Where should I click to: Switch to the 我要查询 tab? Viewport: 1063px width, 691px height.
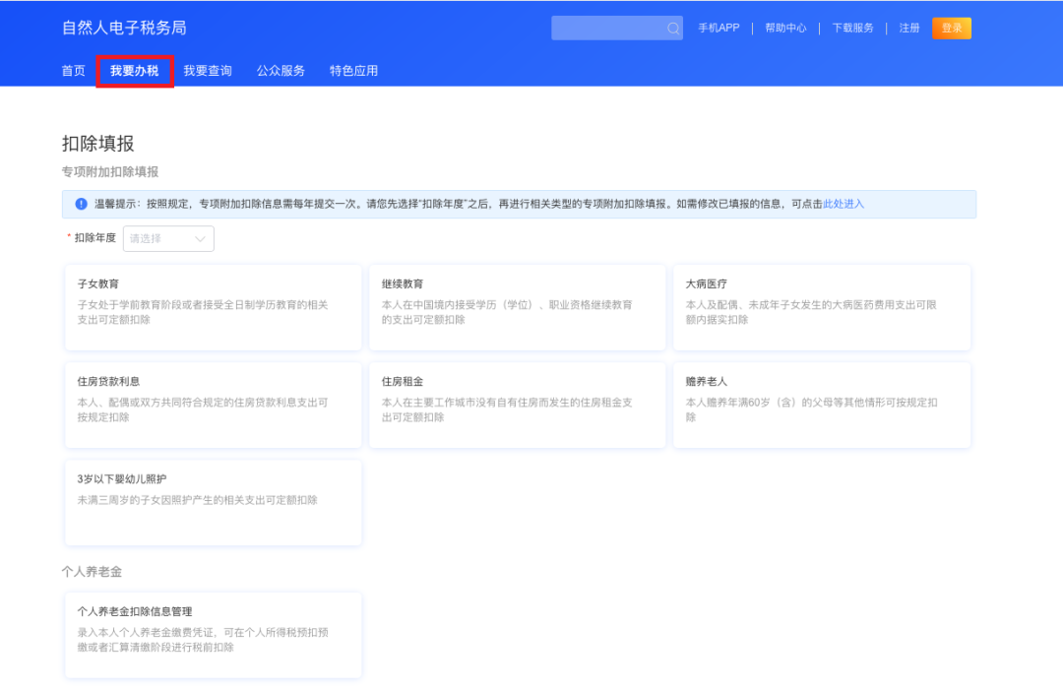[208, 71]
